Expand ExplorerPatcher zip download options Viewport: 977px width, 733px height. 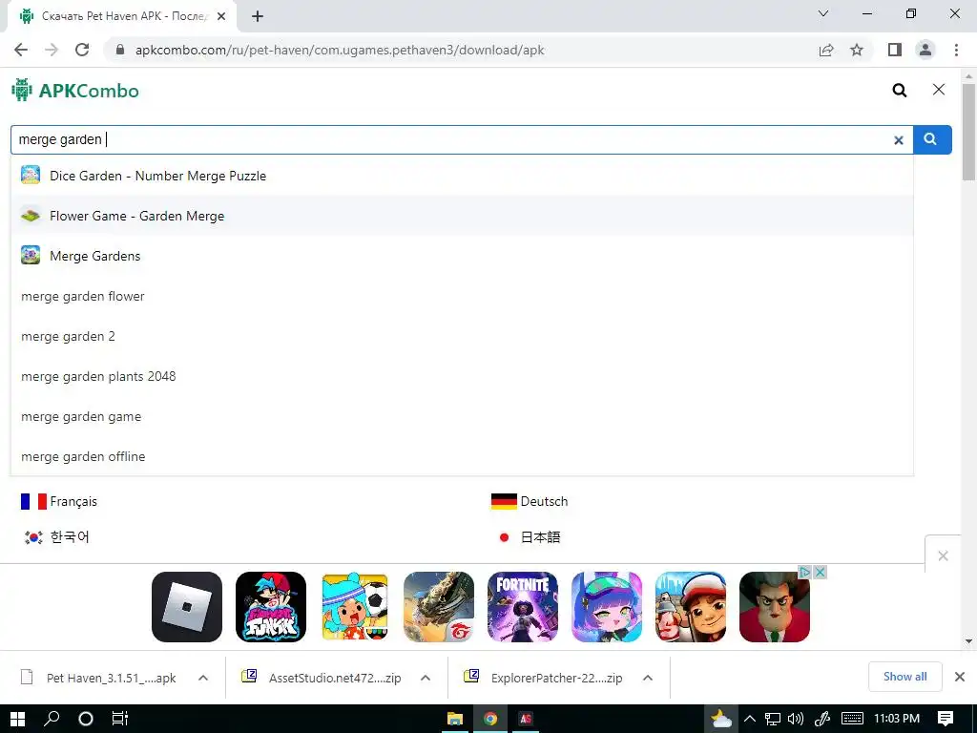pos(648,678)
